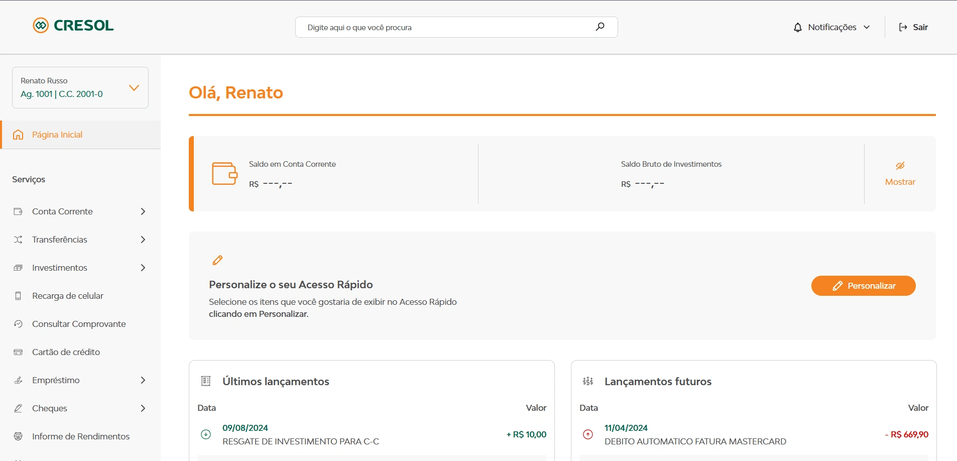The height and width of the screenshot is (461, 957).
Task: Click the - R$ 669,90 value
Action: tap(906, 434)
